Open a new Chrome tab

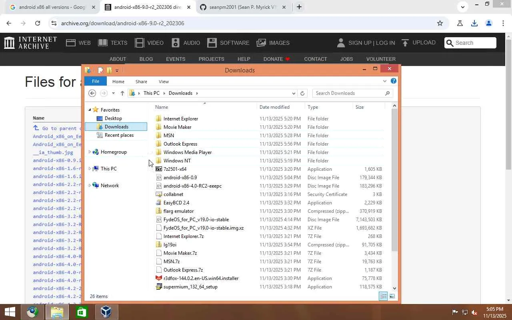[299, 7]
